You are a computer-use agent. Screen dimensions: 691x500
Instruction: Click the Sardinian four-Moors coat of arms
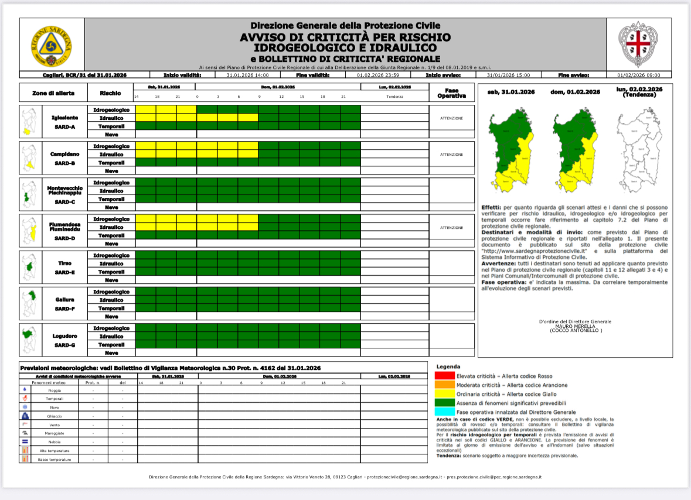[x=638, y=44]
